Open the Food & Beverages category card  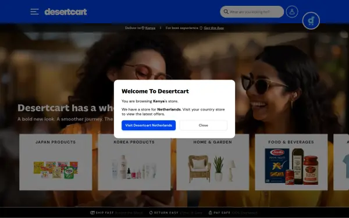click(x=291, y=162)
